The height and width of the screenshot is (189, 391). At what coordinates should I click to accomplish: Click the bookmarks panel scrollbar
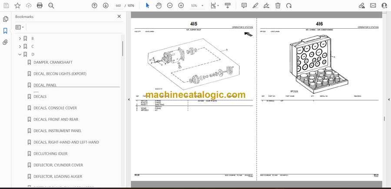coord(123,49)
